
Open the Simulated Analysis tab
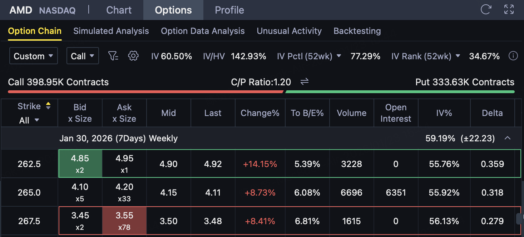(111, 31)
